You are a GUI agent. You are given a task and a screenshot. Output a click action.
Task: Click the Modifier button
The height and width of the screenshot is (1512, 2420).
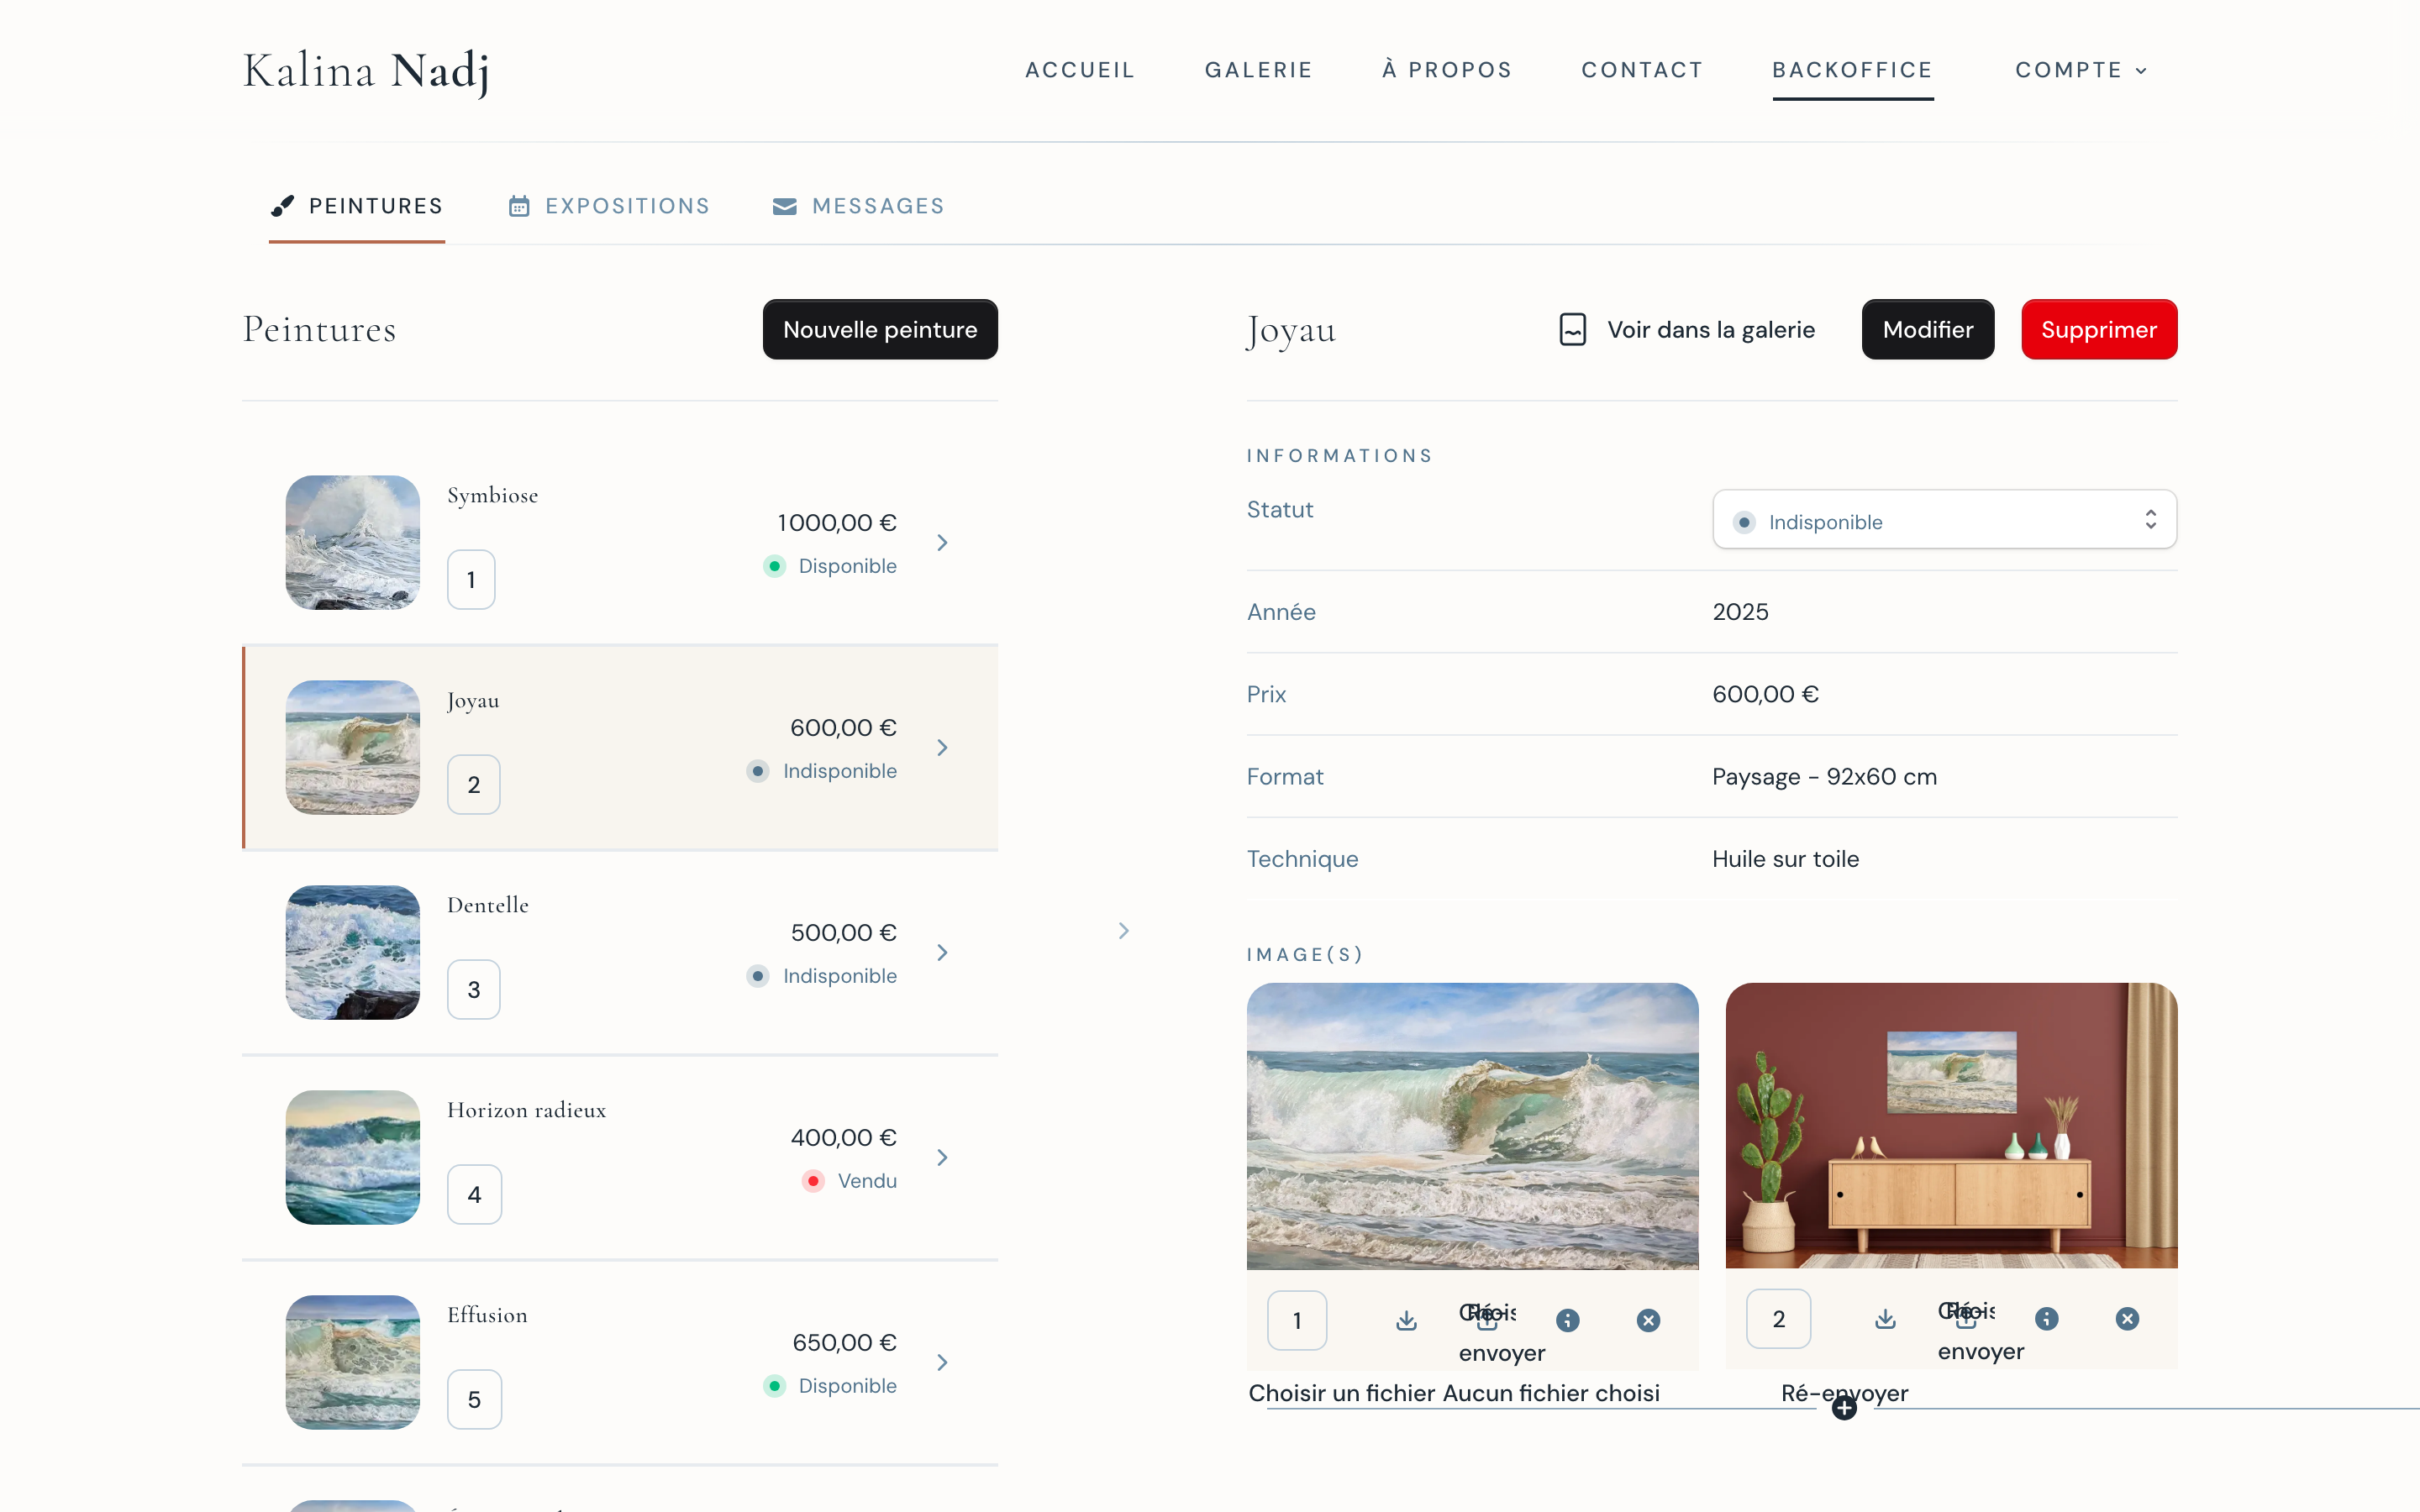click(x=1927, y=329)
